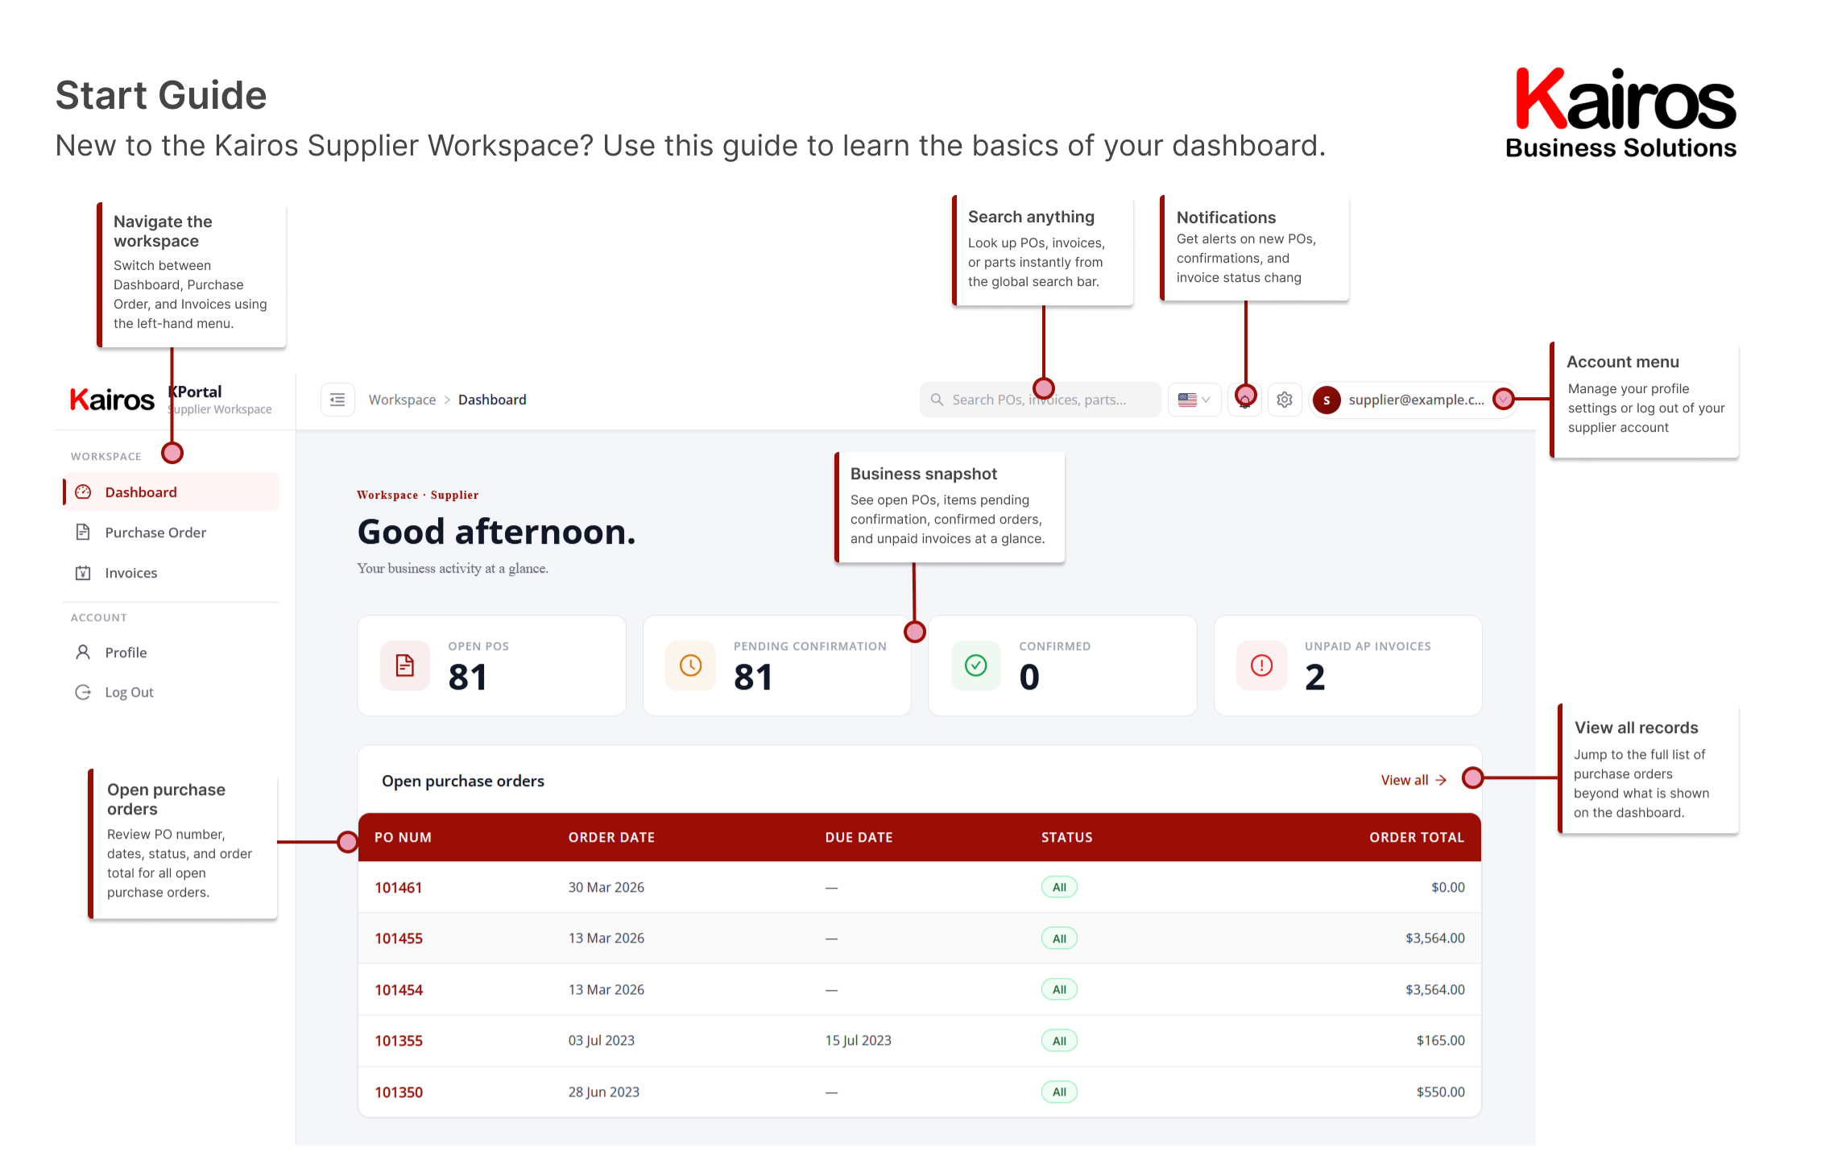The image size is (1846, 1173).
Task: Click the Dashboard gauge icon in sidebar
Action: click(83, 492)
